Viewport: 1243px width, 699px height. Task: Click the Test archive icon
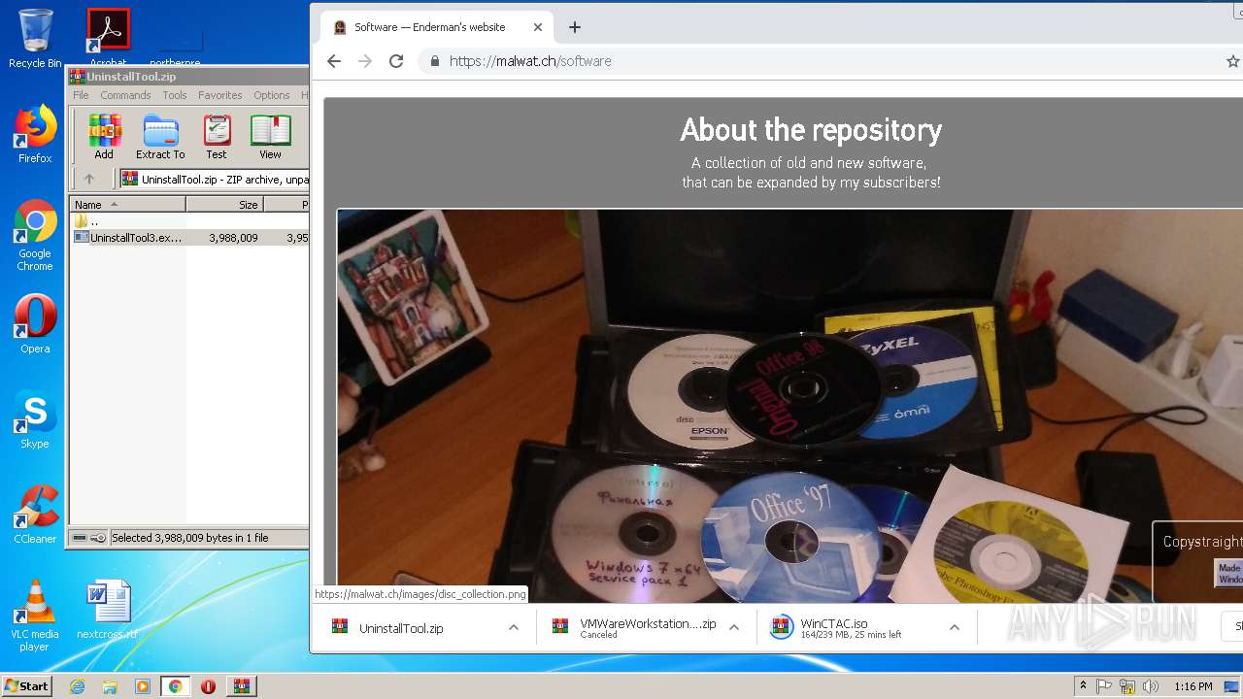[x=217, y=137]
